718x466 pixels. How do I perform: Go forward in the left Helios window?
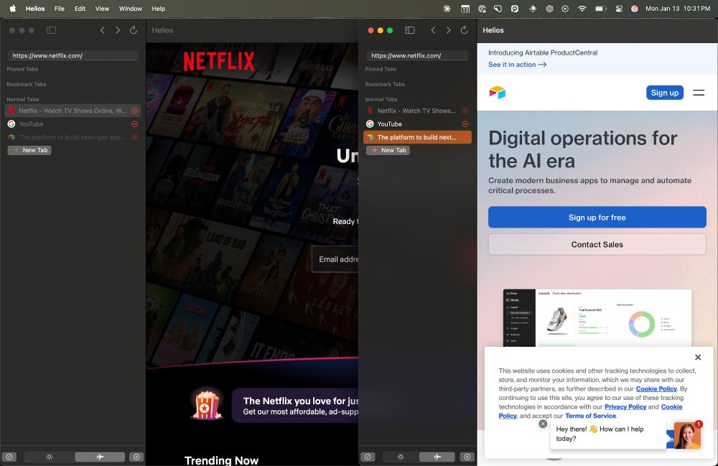click(118, 30)
